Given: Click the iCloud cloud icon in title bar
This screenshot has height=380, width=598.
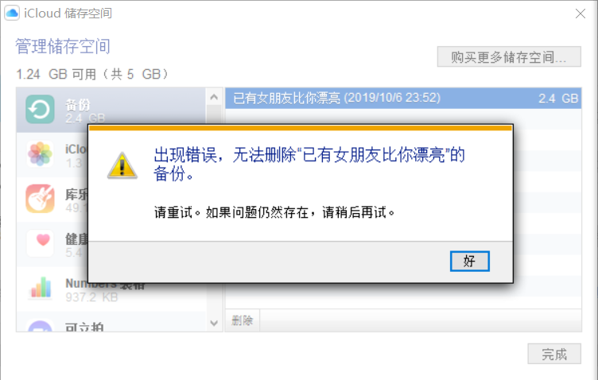Looking at the screenshot, I should tap(12, 13).
